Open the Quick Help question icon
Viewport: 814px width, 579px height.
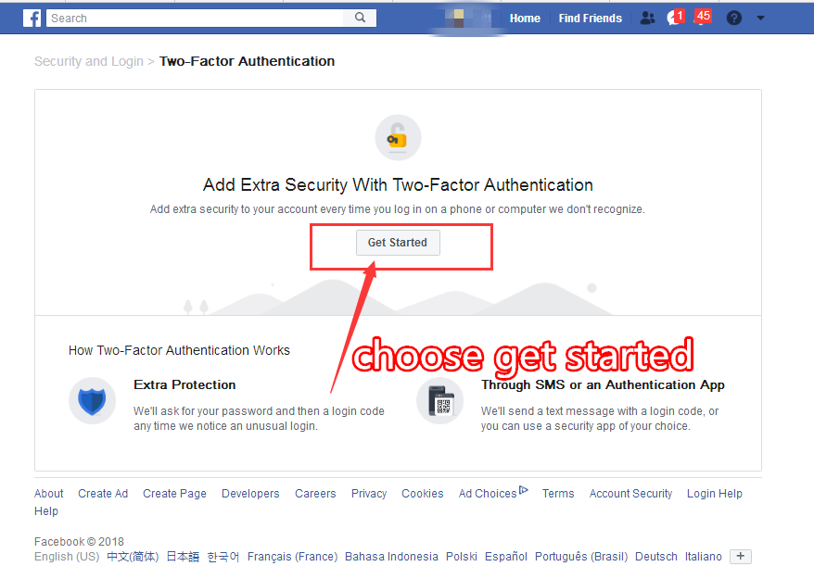pos(734,19)
